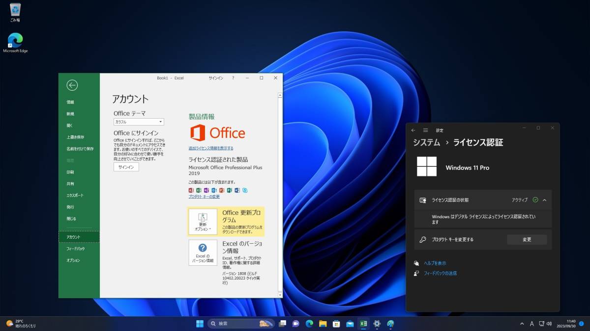Open the Recycle Bin desktop icon
This screenshot has height=331, width=590.
[x=15, y=13]
